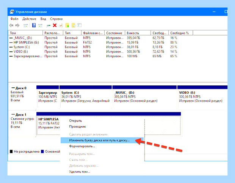This screenshot has height=183, width=235.
Task: Sort by the Том column header
Action: point(25,33)
